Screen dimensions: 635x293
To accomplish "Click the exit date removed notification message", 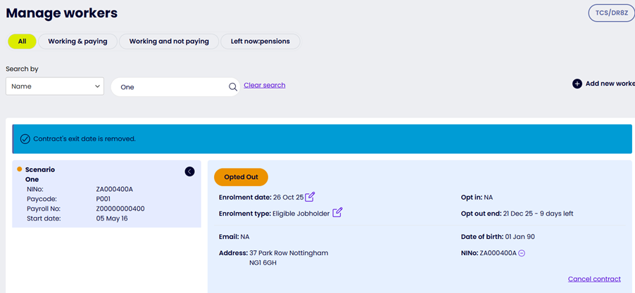I will coord(84,139).
